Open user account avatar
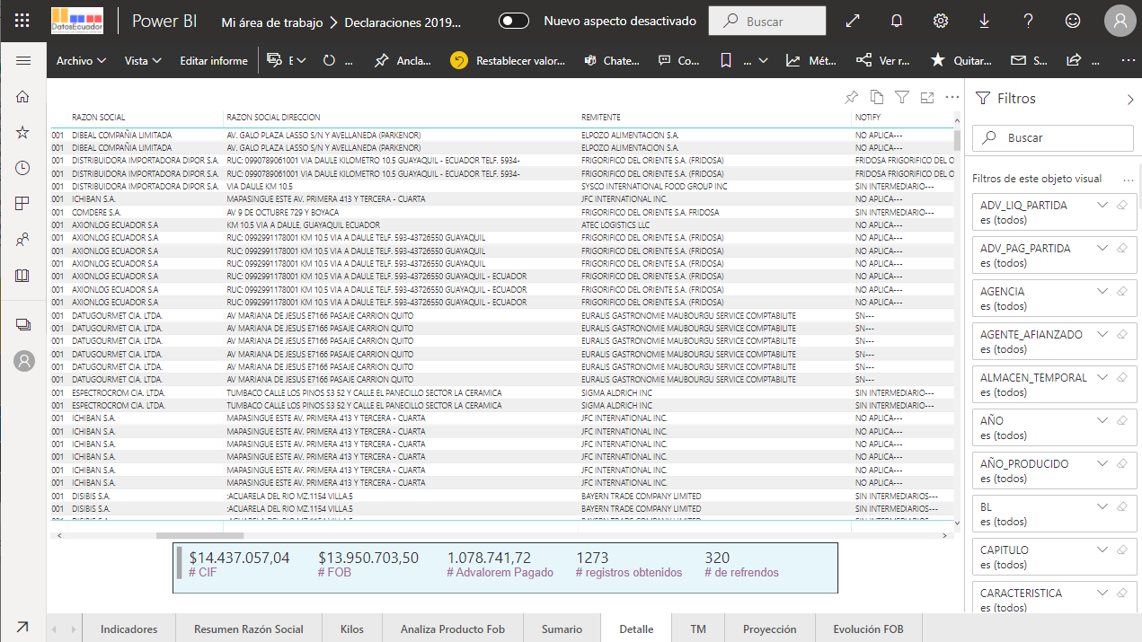The height and width of the screenshot is (642, 1142). 1120,22
